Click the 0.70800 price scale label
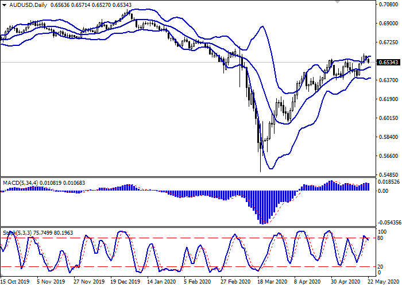The height and width of the screenshot is (287, 402). tap(389, 5)
